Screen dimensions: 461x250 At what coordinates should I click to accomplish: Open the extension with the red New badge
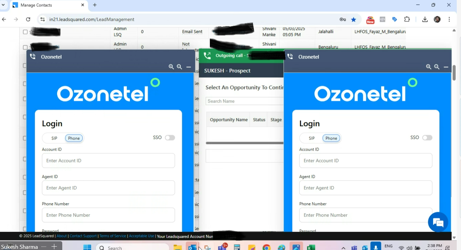tap(370, 20)
